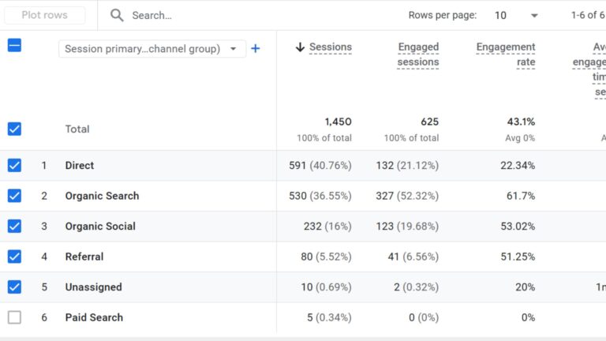Uncheck the Organic Social row checkbox
This screenshot has width=606, height=341.
coord(14,227)
